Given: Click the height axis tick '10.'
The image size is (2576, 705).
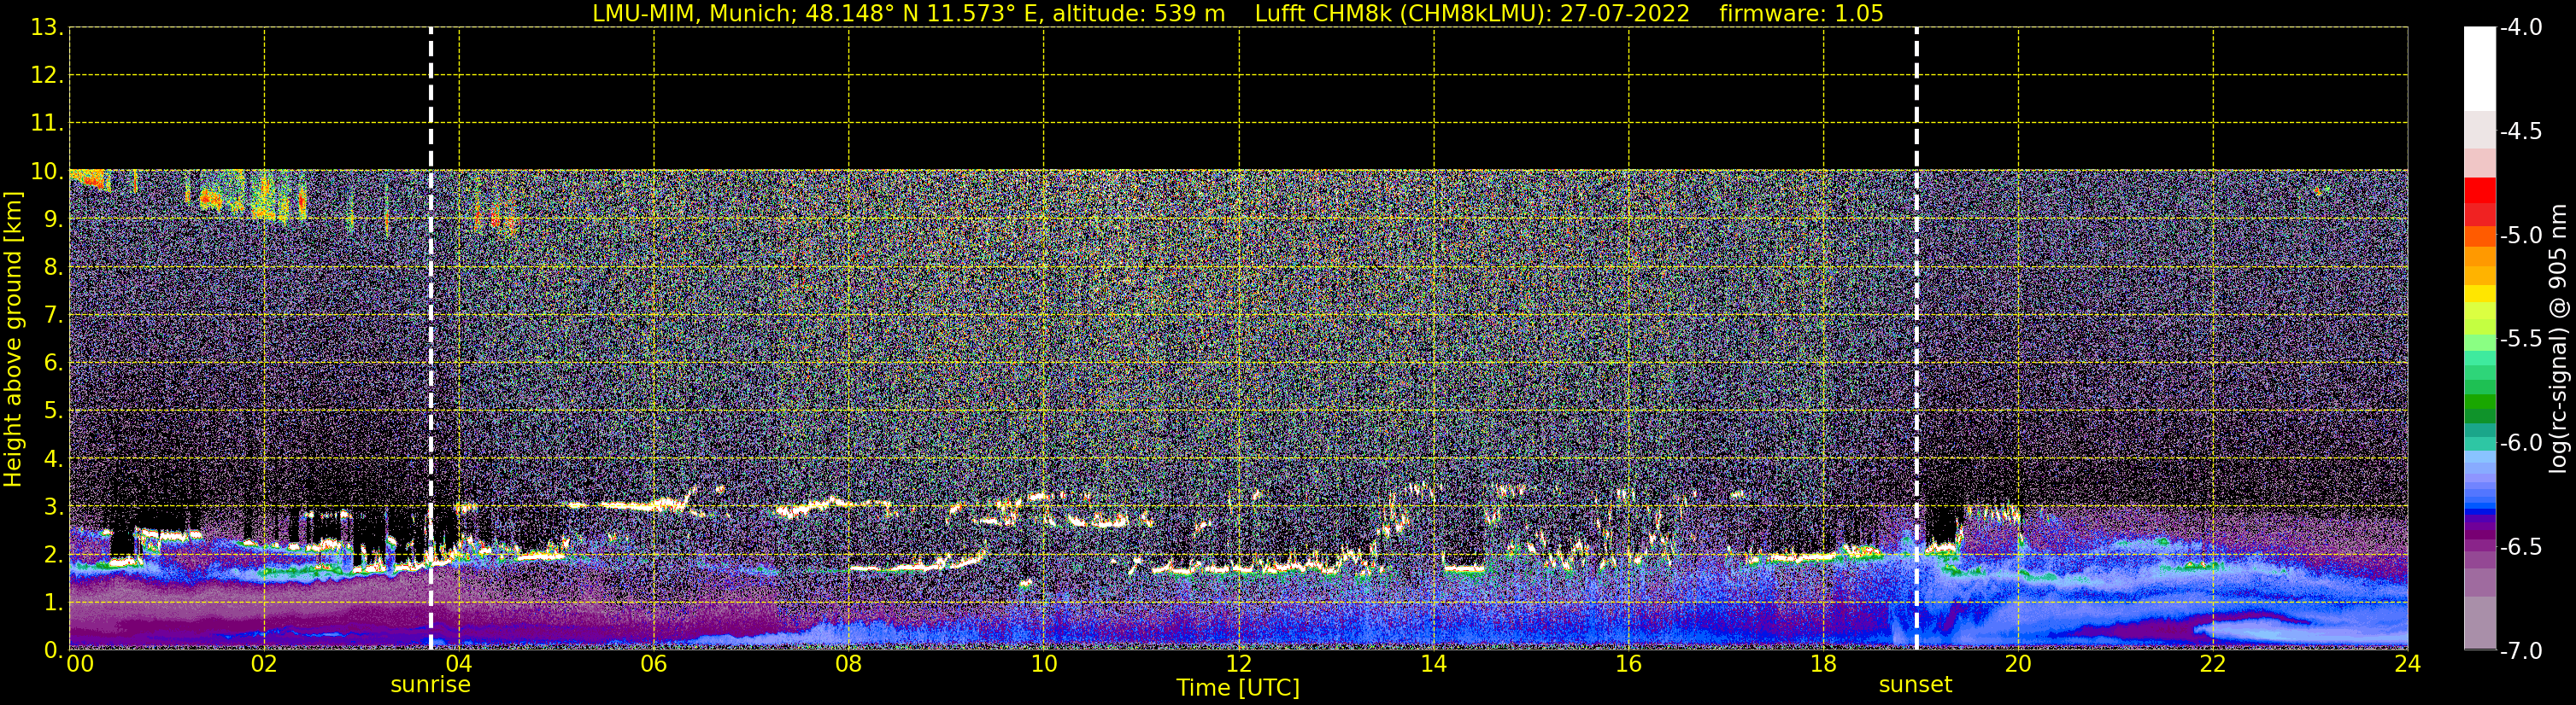Looking at the screenshot, I should pos(48,172).
